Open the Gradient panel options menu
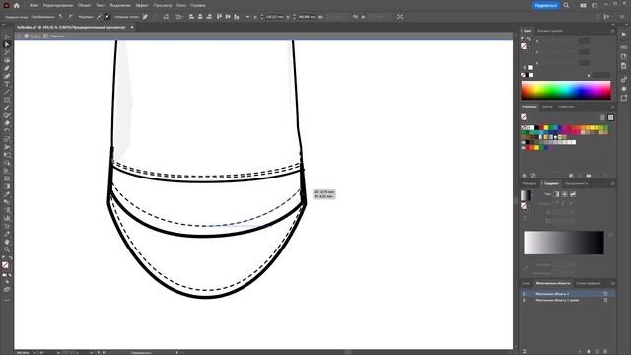631x355 pixels. pyautogui.click(x=613, y=184)
